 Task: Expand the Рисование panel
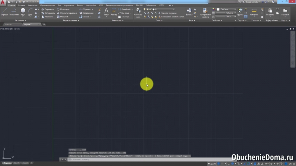(20, 20)
